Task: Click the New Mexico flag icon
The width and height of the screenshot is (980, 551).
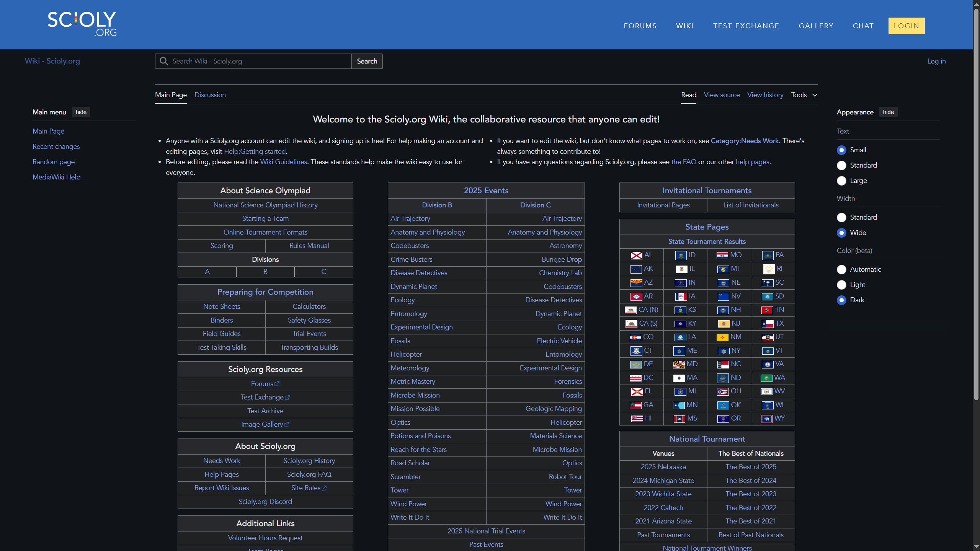Action: [x=722, y=337]
